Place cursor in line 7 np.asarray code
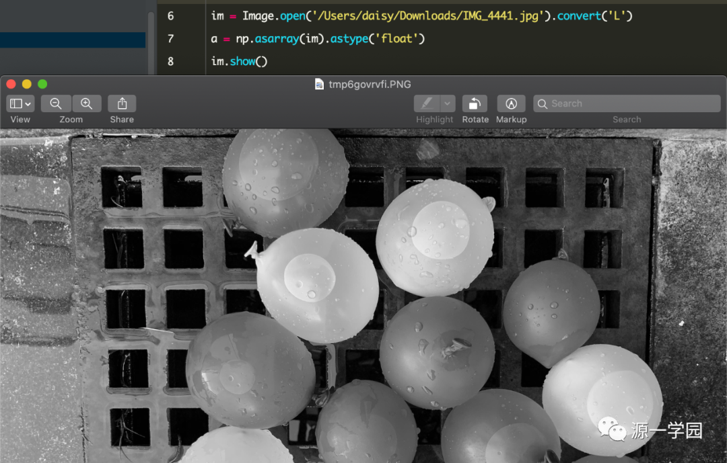 318,39
